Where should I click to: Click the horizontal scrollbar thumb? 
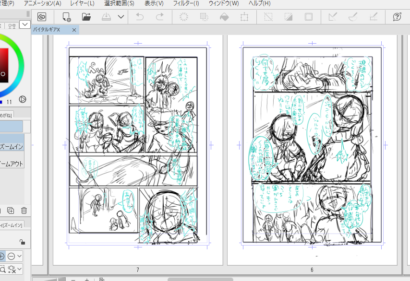pyautogui.click(x=200, y=280)
